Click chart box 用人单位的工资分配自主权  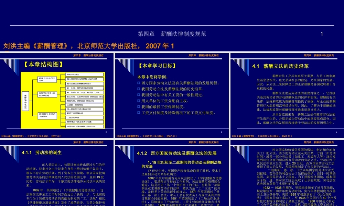[x=85, y=109]
